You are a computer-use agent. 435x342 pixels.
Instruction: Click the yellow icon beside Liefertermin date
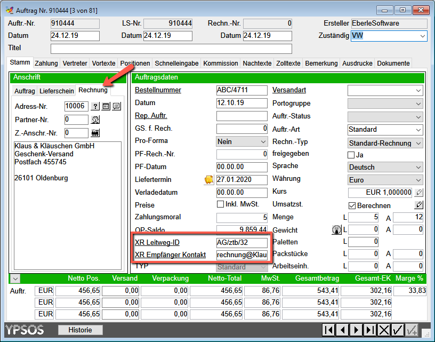209,180
